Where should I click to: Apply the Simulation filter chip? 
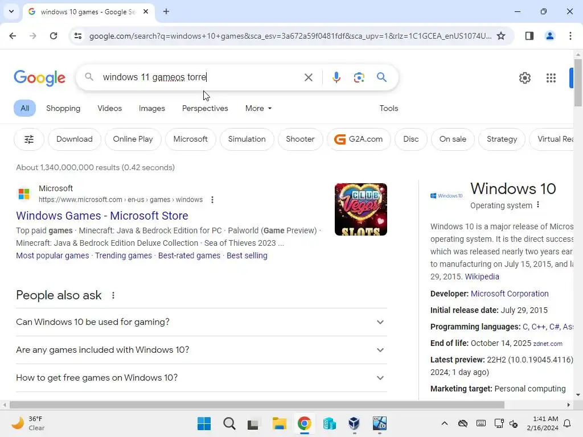point(247,139)
